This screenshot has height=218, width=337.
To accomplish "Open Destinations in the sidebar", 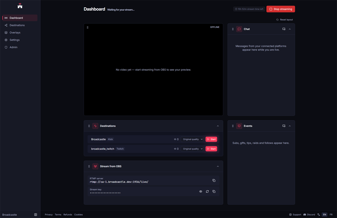I will click(x=20, y=25).
